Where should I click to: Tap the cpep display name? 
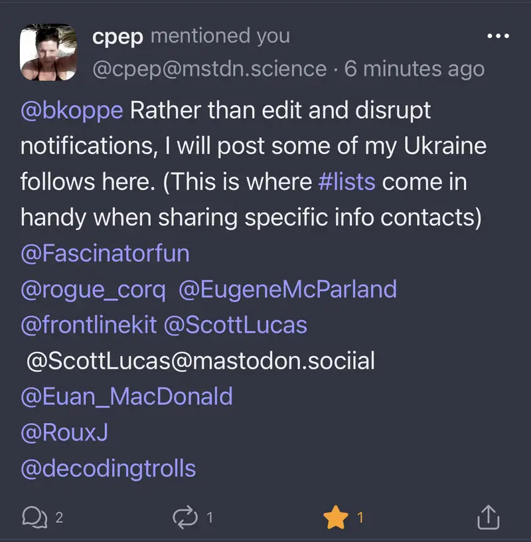point(117,36)
